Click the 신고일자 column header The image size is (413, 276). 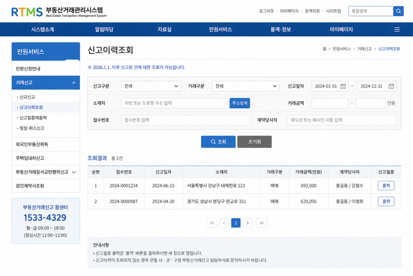tap(163, 172)
